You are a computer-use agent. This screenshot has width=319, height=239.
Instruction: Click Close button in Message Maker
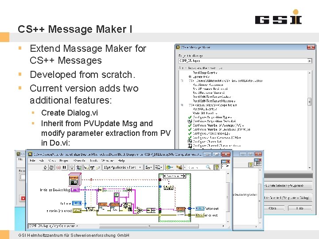point(273,208)
